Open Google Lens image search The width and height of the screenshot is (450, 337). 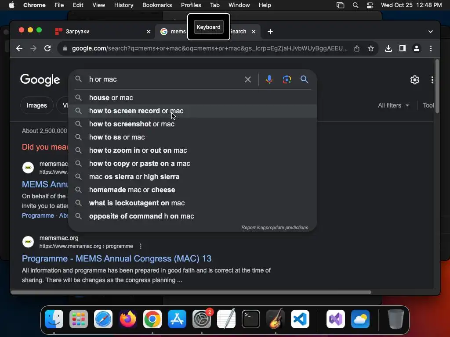(x=287, y=79)
